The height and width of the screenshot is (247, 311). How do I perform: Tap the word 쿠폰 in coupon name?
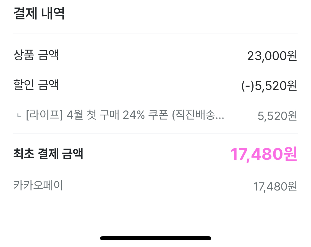coord(159,115)
